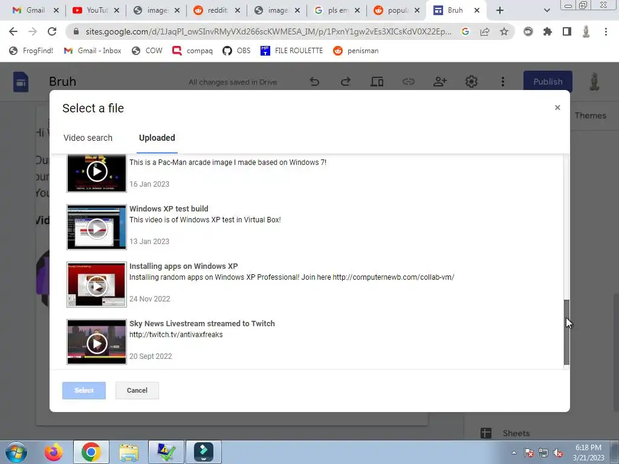Open the compaq bookmark
Image resolution: width=619 pixels, height=464 pixels.
point(193,51)
